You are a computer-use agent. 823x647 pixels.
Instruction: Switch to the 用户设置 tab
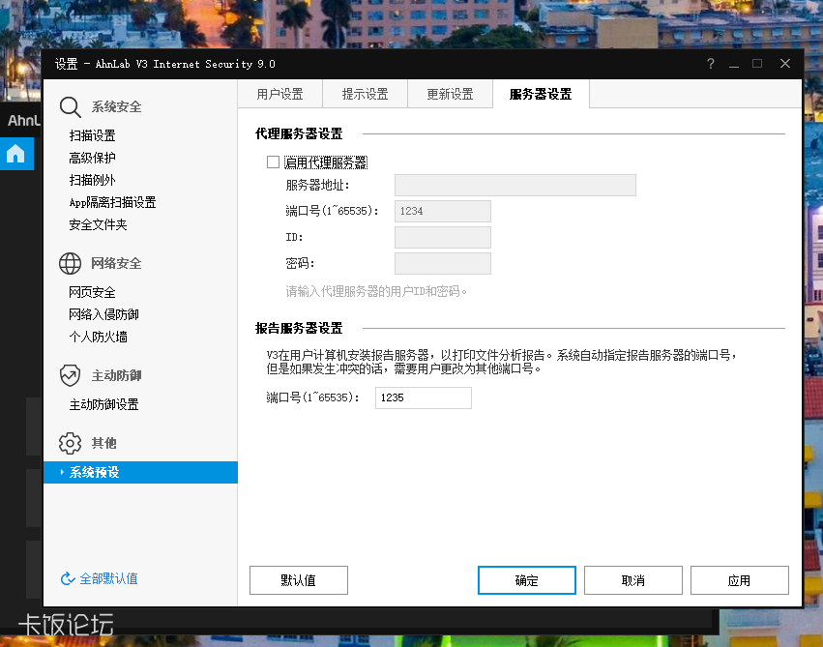click(279, 94)
